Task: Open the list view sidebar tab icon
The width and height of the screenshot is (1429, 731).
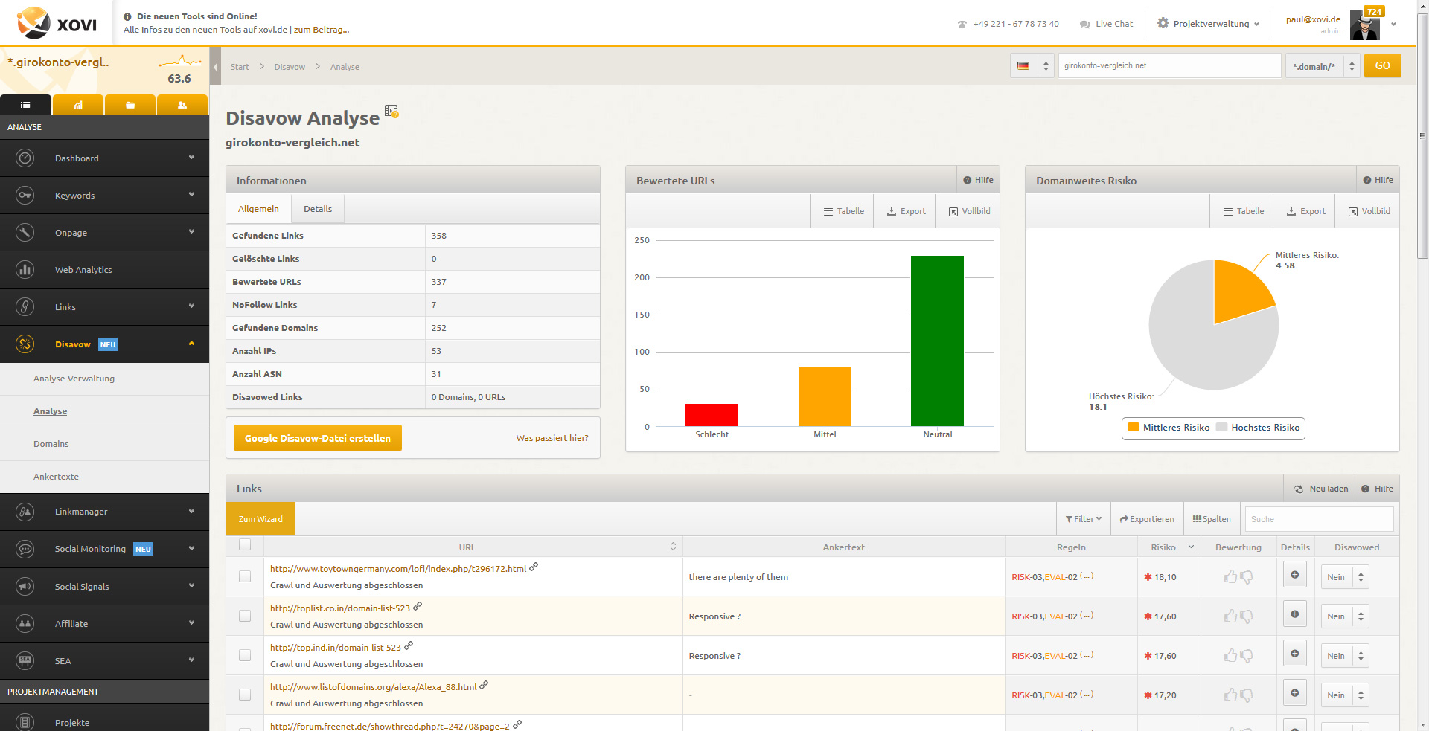Action: 25,105
